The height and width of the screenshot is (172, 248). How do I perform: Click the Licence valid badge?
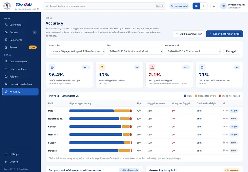coord(179,6)
